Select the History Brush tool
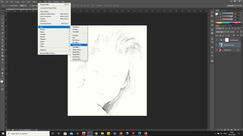The image size is (243, 136). [2, 43]
